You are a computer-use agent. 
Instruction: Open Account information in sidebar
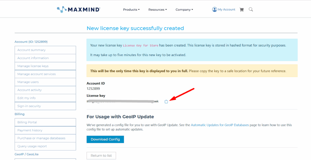point(45,58)
